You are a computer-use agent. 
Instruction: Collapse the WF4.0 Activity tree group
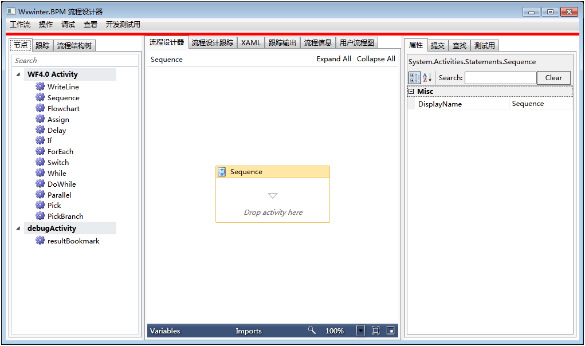tap(18, 74)
